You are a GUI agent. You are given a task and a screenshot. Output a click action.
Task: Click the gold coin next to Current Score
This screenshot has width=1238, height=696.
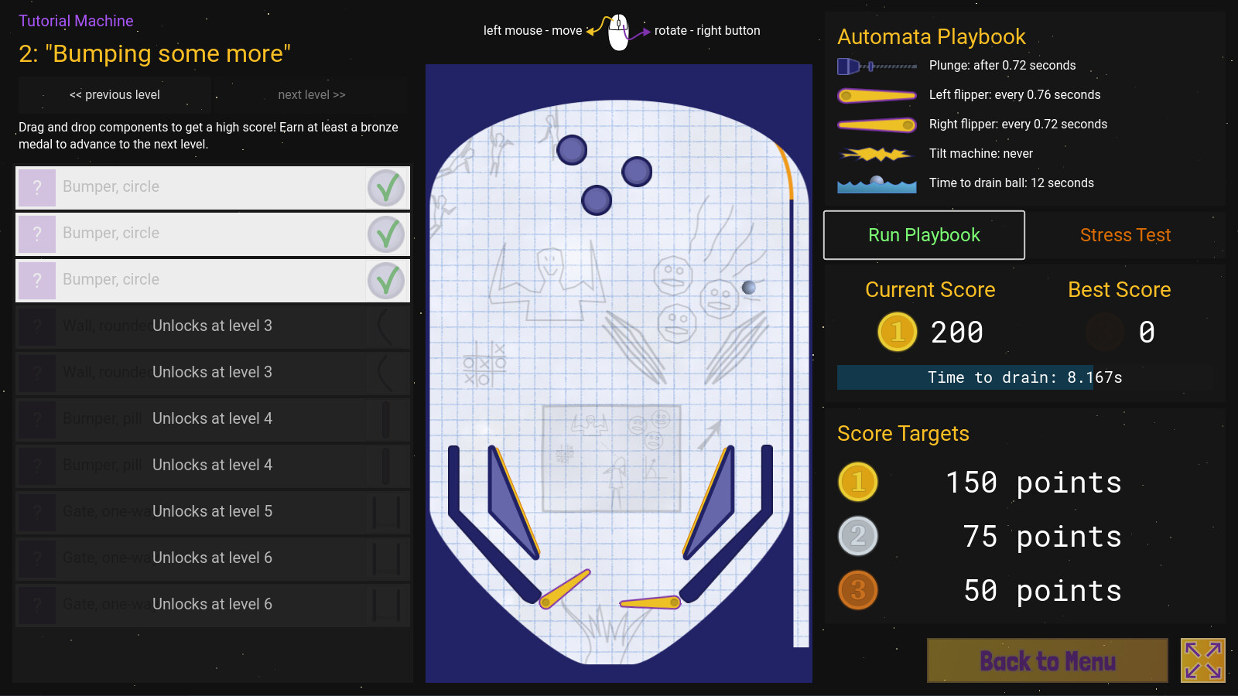(897, 332)
